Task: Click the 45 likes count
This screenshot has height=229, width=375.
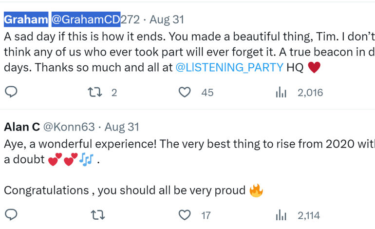Action: click(x=207, y=93)
